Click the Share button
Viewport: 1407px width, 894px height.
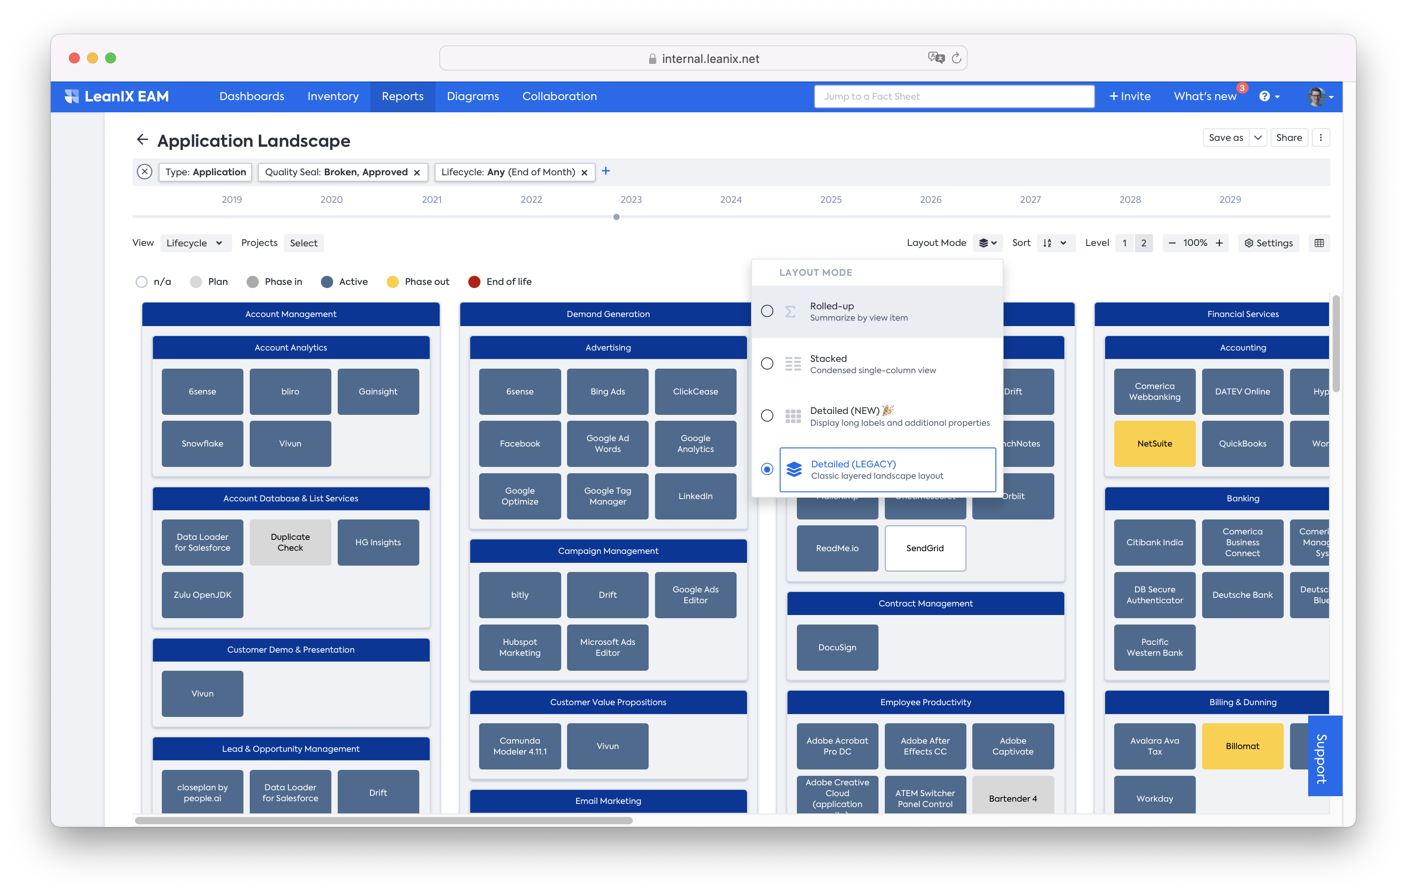coord(1288,138)
